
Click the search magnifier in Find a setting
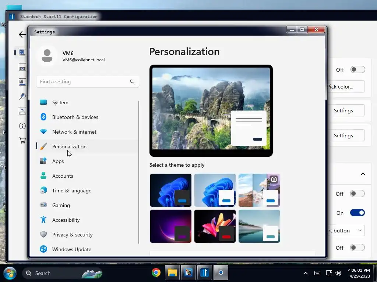point(132,82)
